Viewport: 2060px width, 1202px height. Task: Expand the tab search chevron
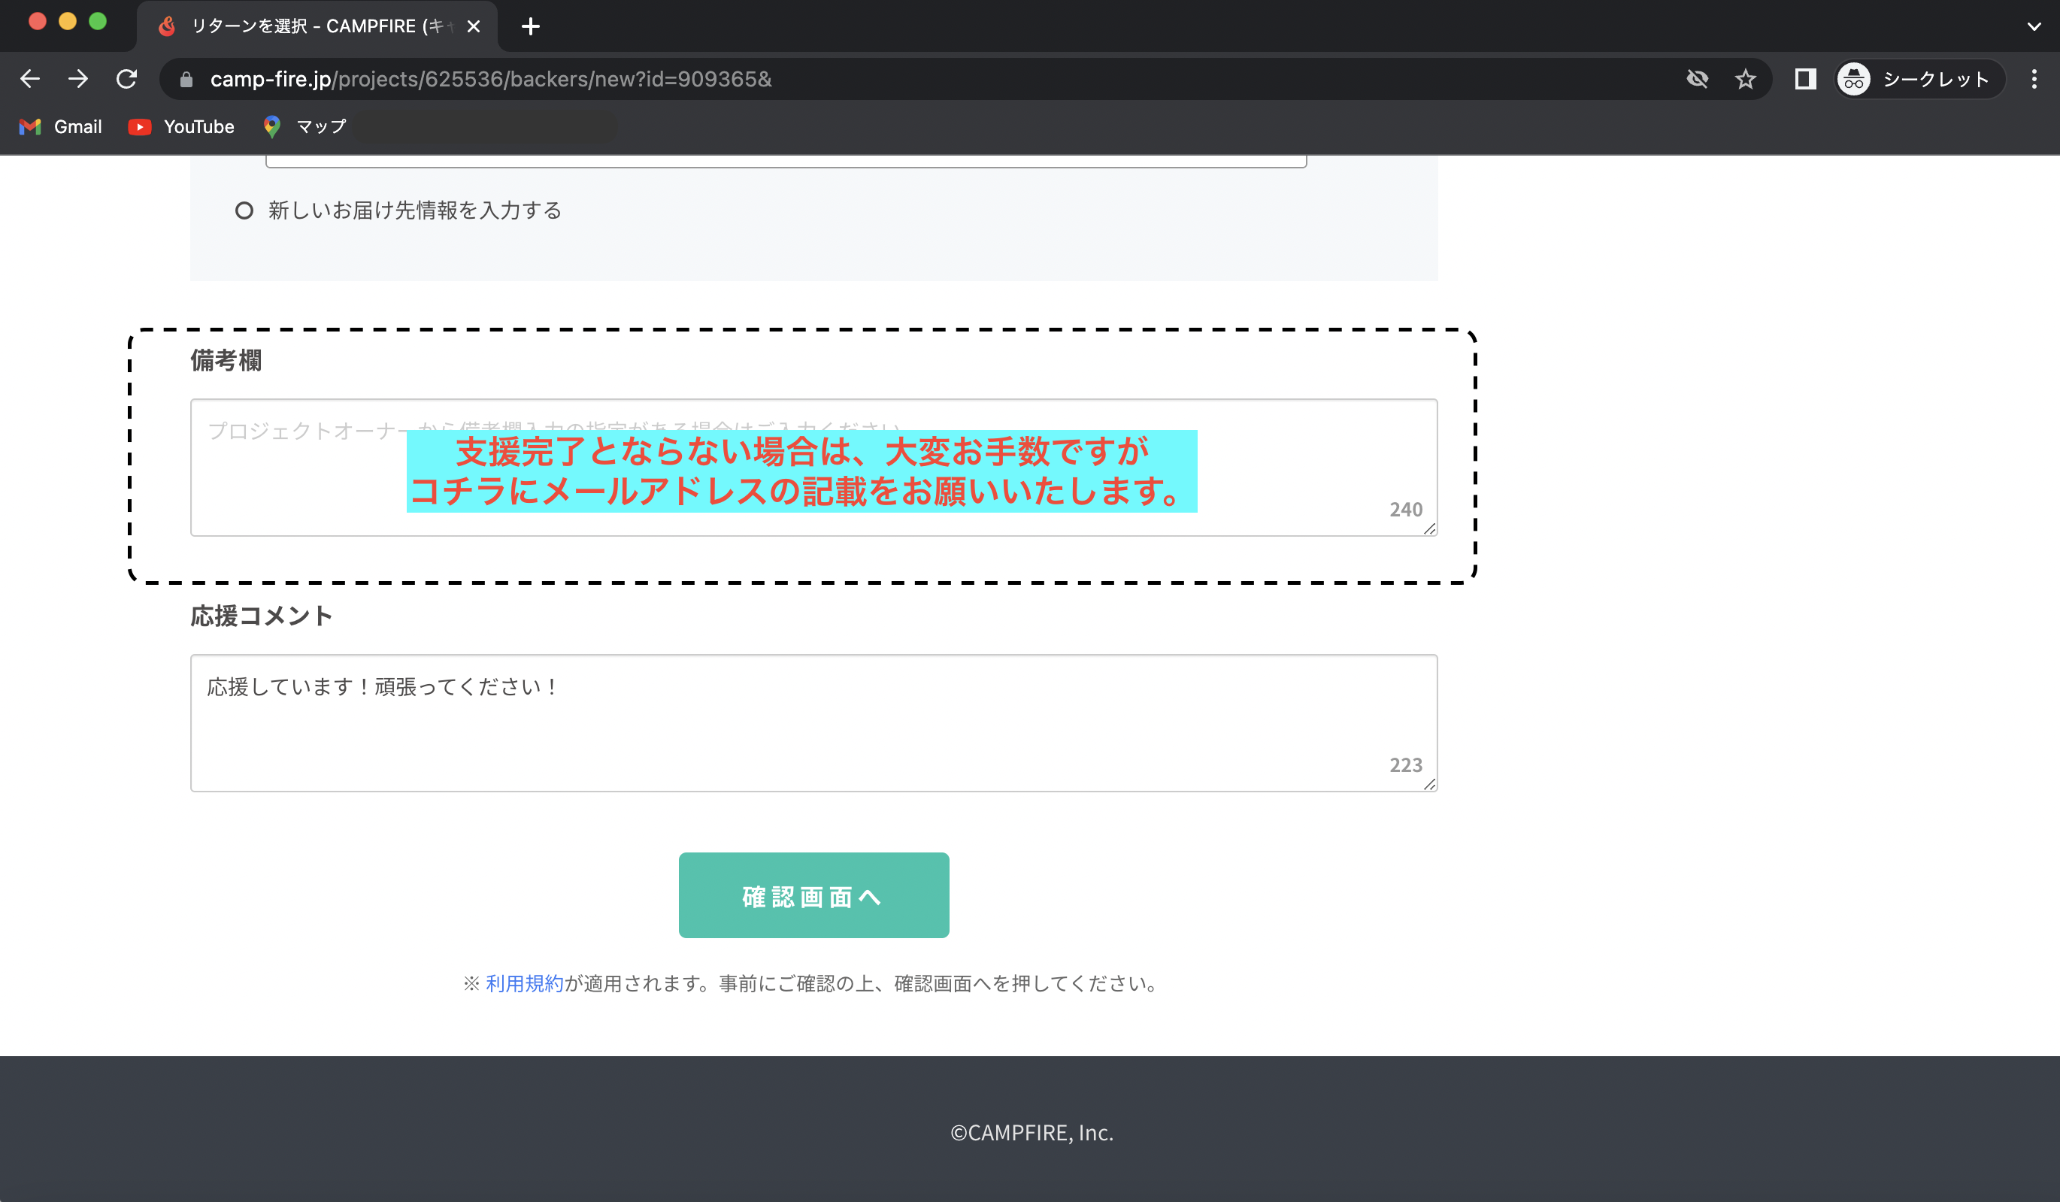pyautogui.click(x=2034, y=26)
